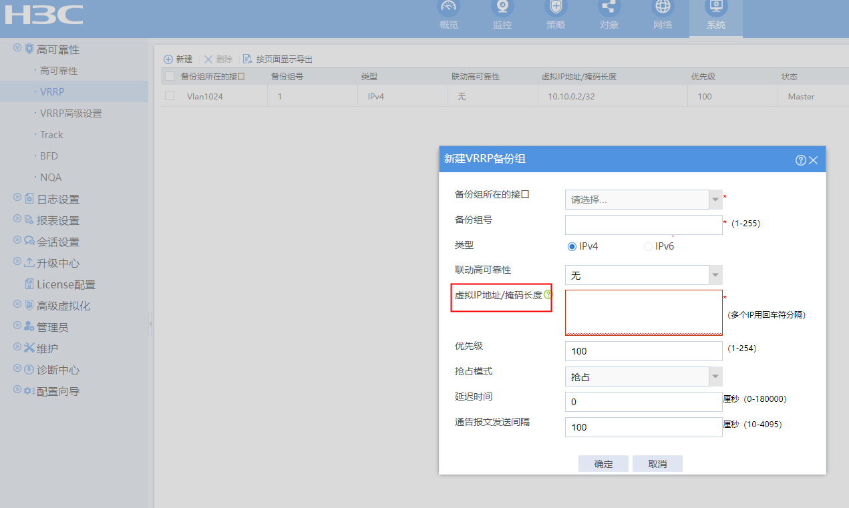Expand the 管理员 group
Viewport: 849px width, 508px height.
click(x=17, y=326)
